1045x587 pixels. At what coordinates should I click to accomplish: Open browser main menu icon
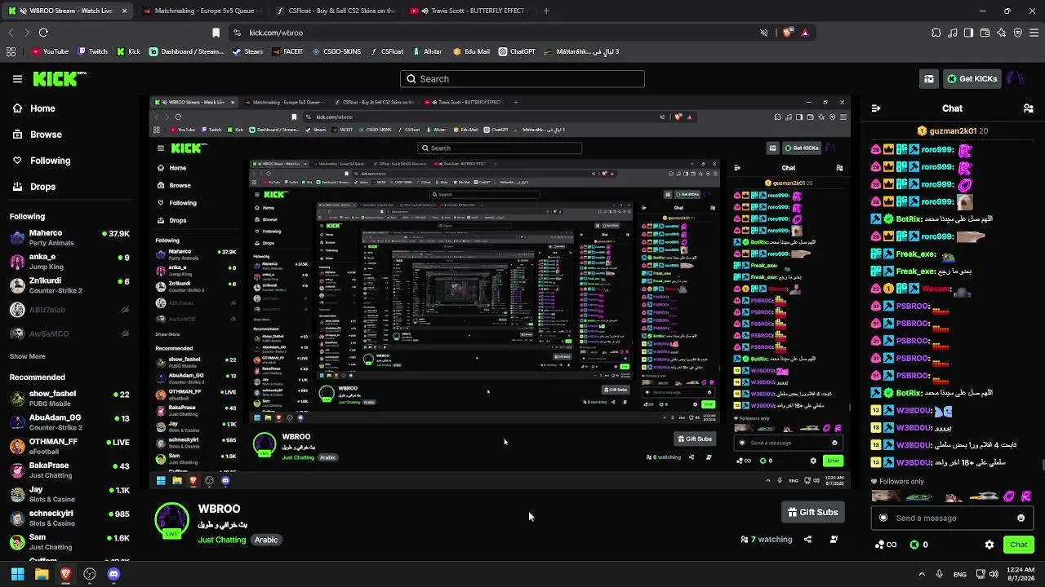[1033, 33]
